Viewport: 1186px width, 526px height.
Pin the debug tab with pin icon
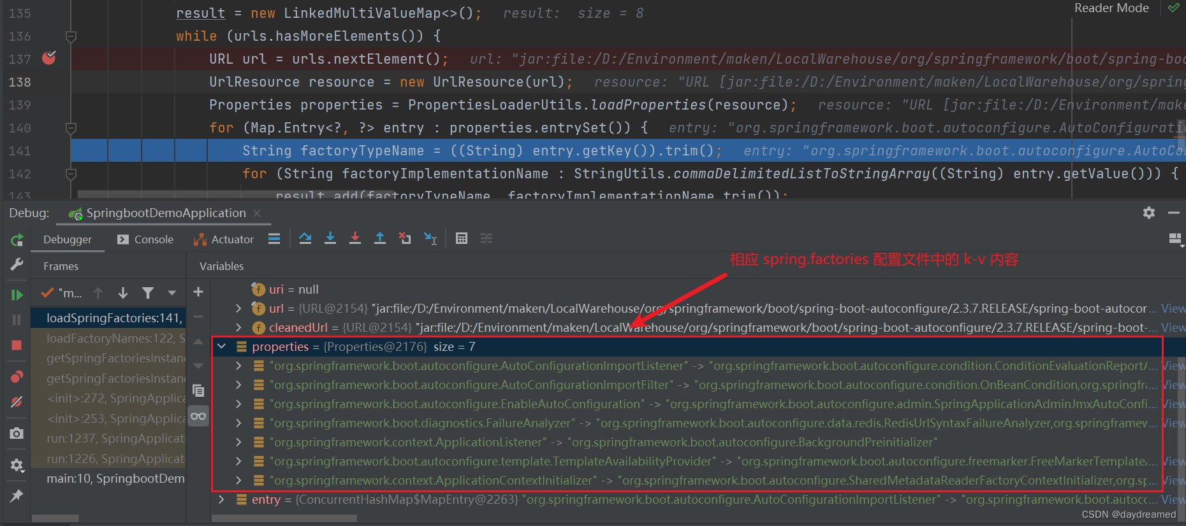(17, 495)
